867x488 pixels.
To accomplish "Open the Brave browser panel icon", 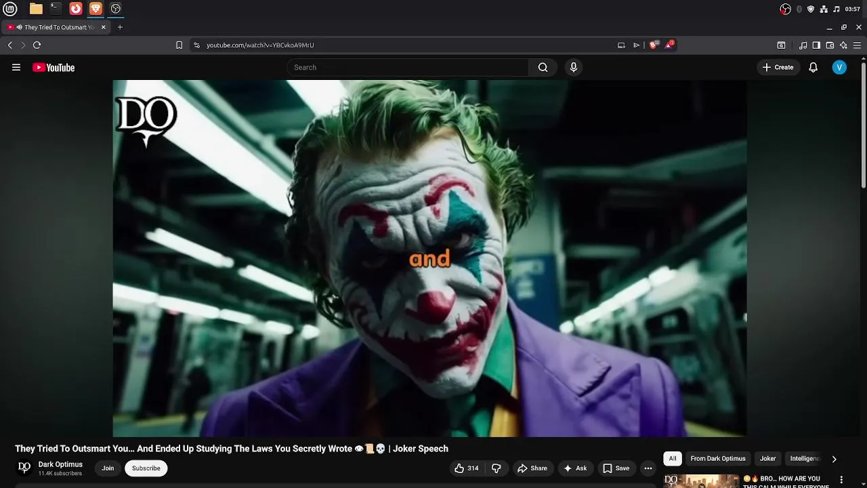I will 96,9.
